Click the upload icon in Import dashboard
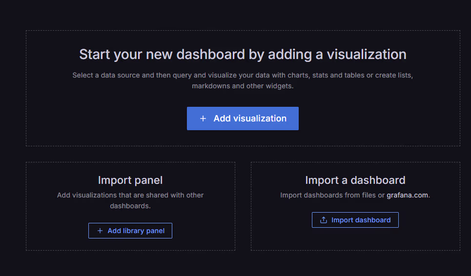 point(324,220)
